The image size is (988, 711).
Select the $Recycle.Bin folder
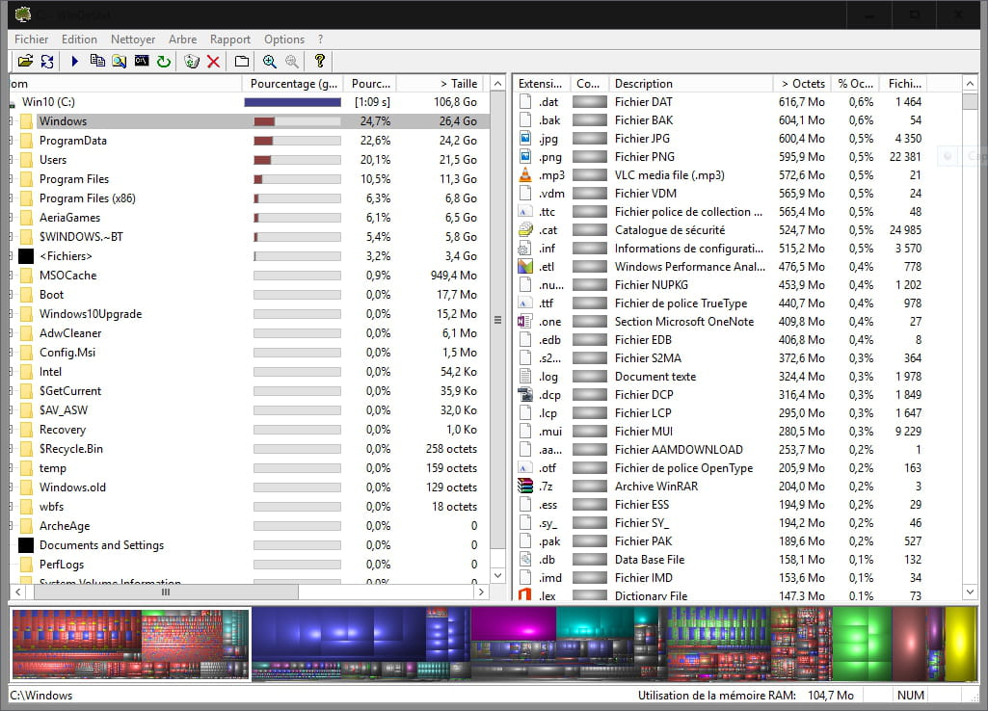(249, 449)
